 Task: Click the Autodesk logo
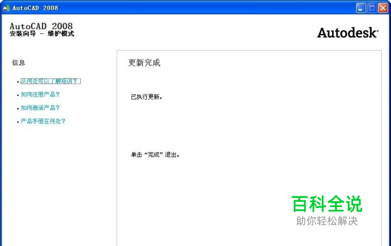[347, 33]
